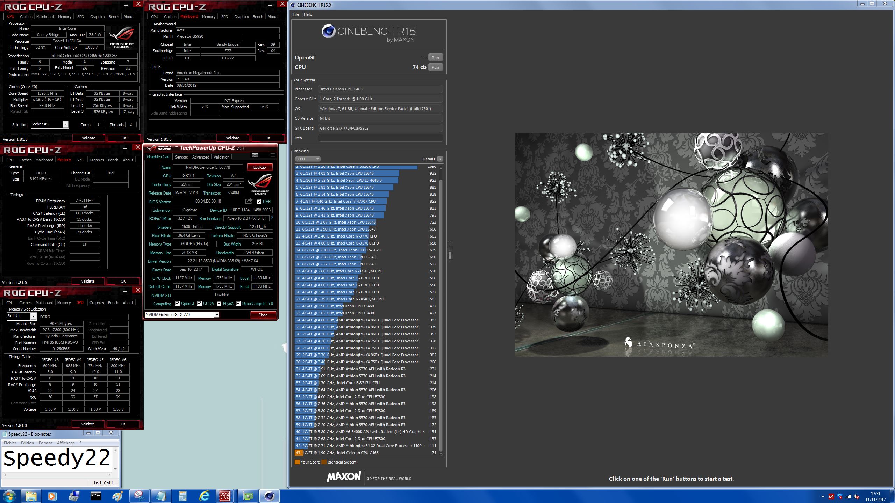
Task: Open Command Prompt taskbar icon
Action: coord(95,496)
